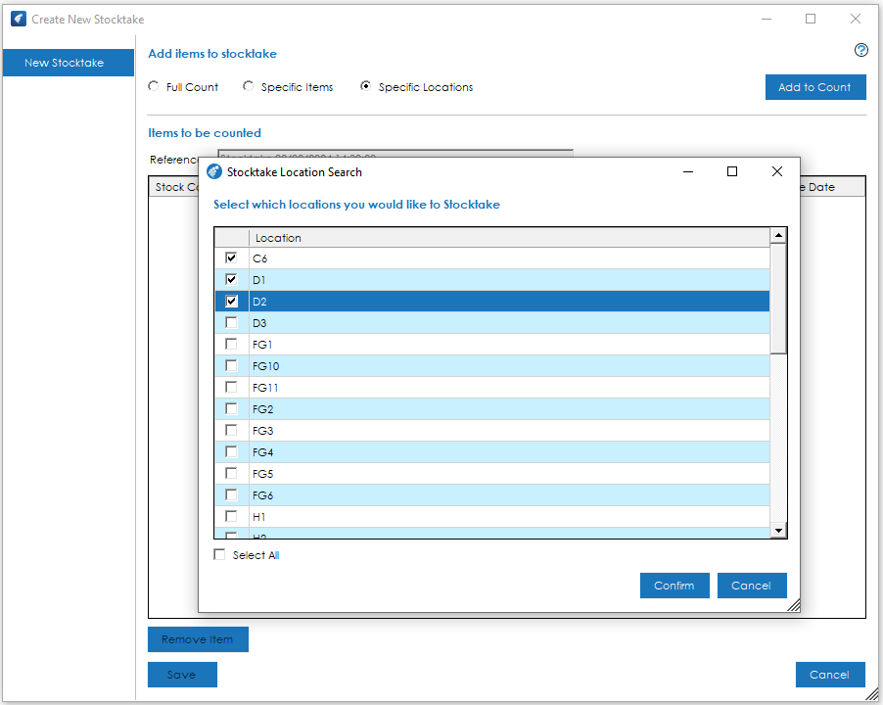Screen dimensions: 883x705
Task: Click the resize grip at dialog corner
Action: coord(795,605)
